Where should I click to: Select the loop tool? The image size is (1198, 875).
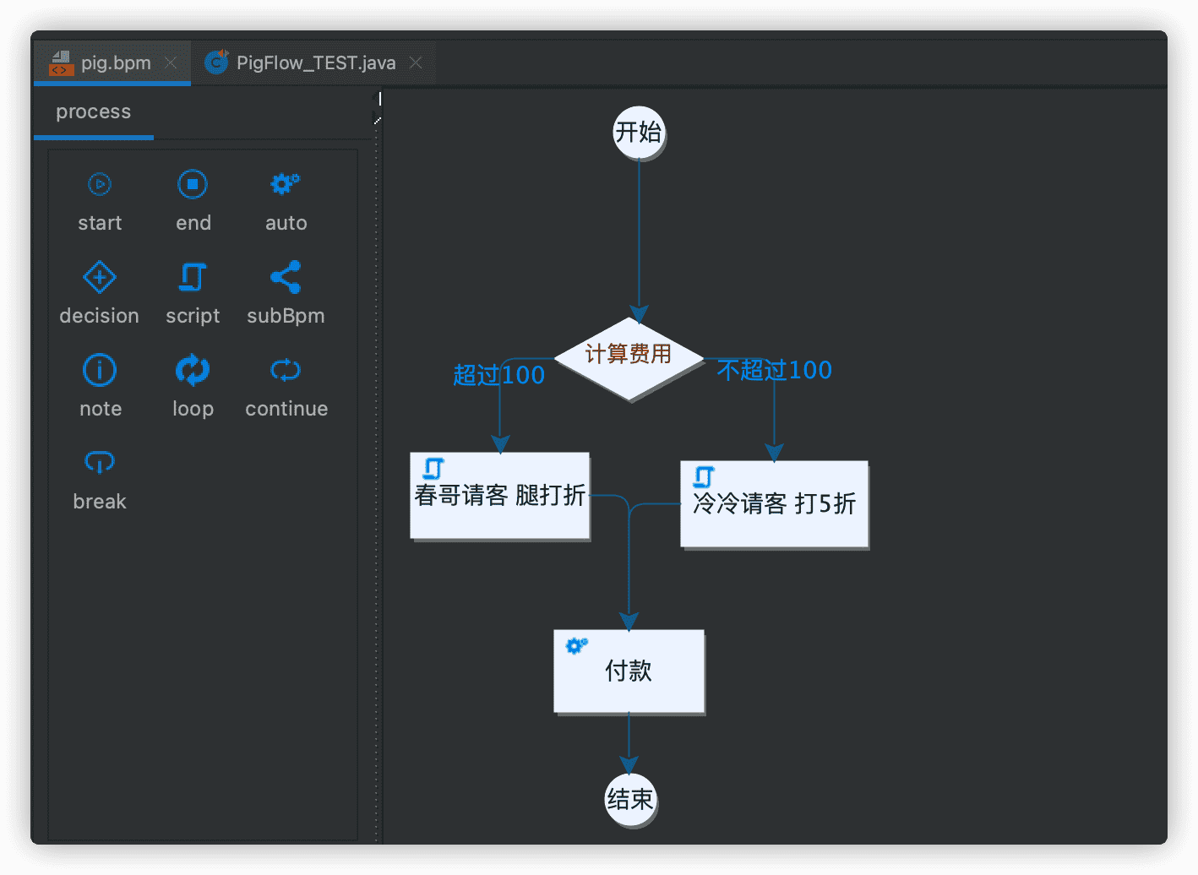point(193,369)
